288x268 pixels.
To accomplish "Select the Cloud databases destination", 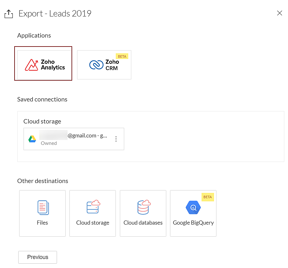I will click(143, 213).
